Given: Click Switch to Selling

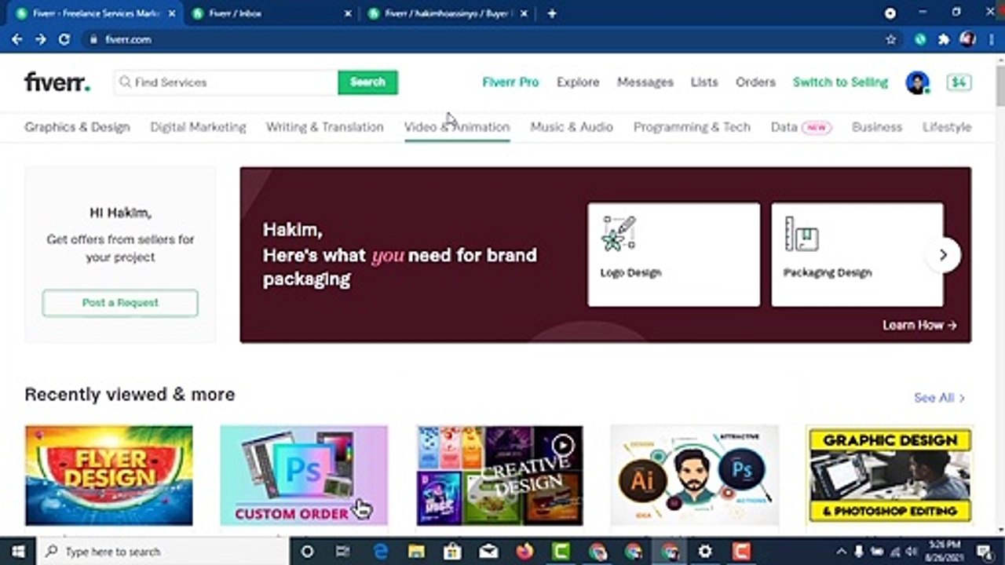Looking at the screenshot, I should 840,82.
